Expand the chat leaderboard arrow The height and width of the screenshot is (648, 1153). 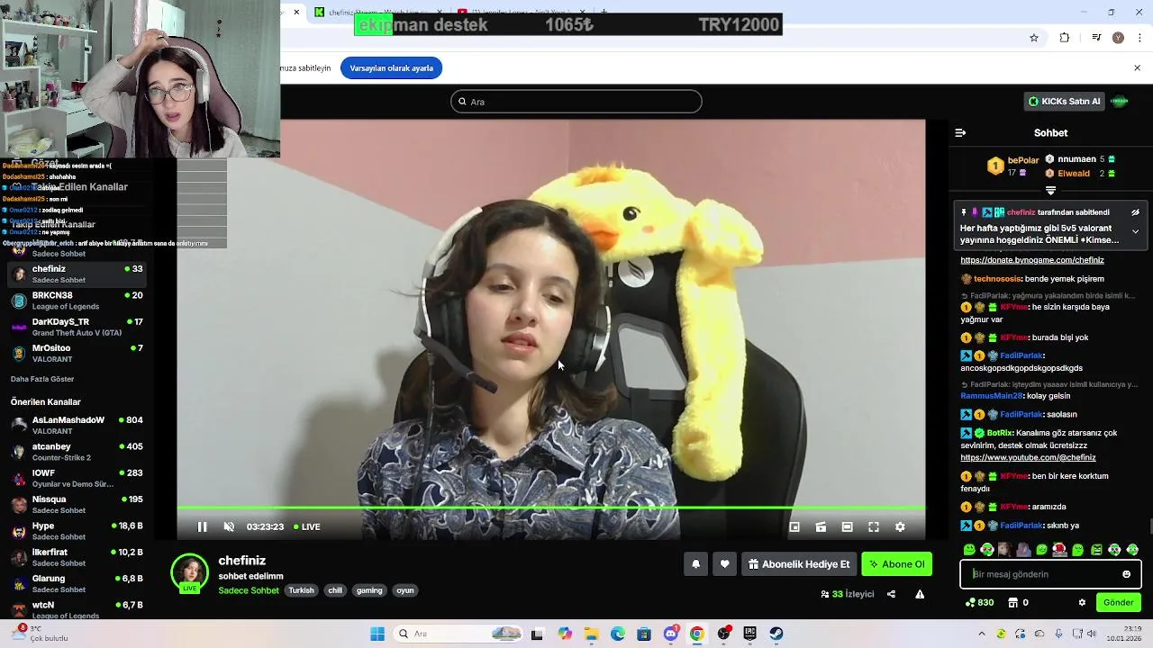(x=1050, y=191)
